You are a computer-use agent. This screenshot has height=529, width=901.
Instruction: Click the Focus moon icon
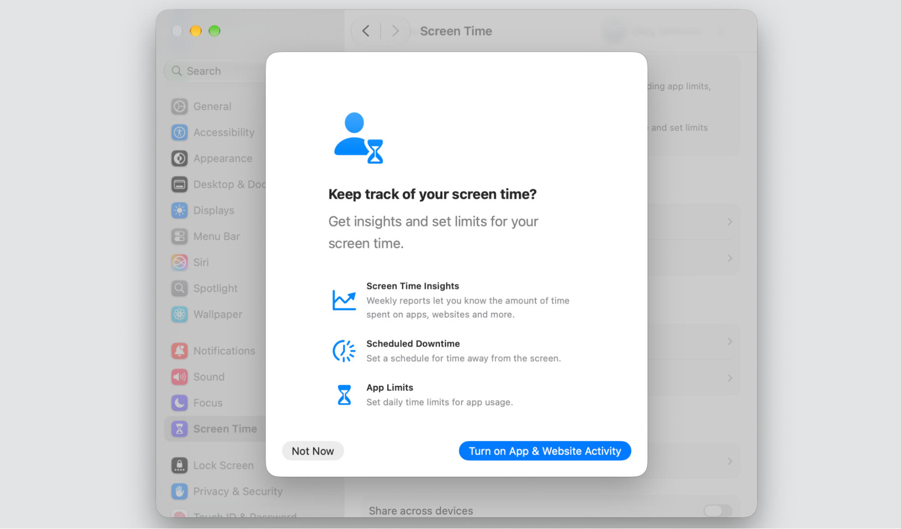[179, 403]
